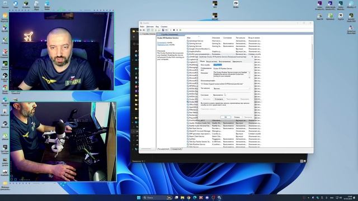Screen dimensions: 358x201
Task: Click the Back arrow in Services toolbar
Action: tap(140, 30)
